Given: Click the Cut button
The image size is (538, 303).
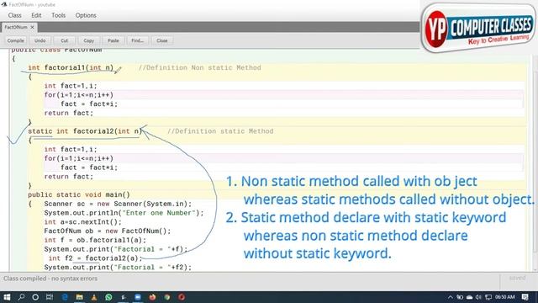Looking at the screenshot, I should [x=64, y=40].
